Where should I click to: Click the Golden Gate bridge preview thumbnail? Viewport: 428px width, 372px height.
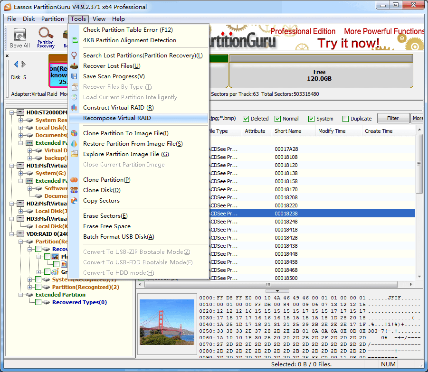(x=167, y=322)
